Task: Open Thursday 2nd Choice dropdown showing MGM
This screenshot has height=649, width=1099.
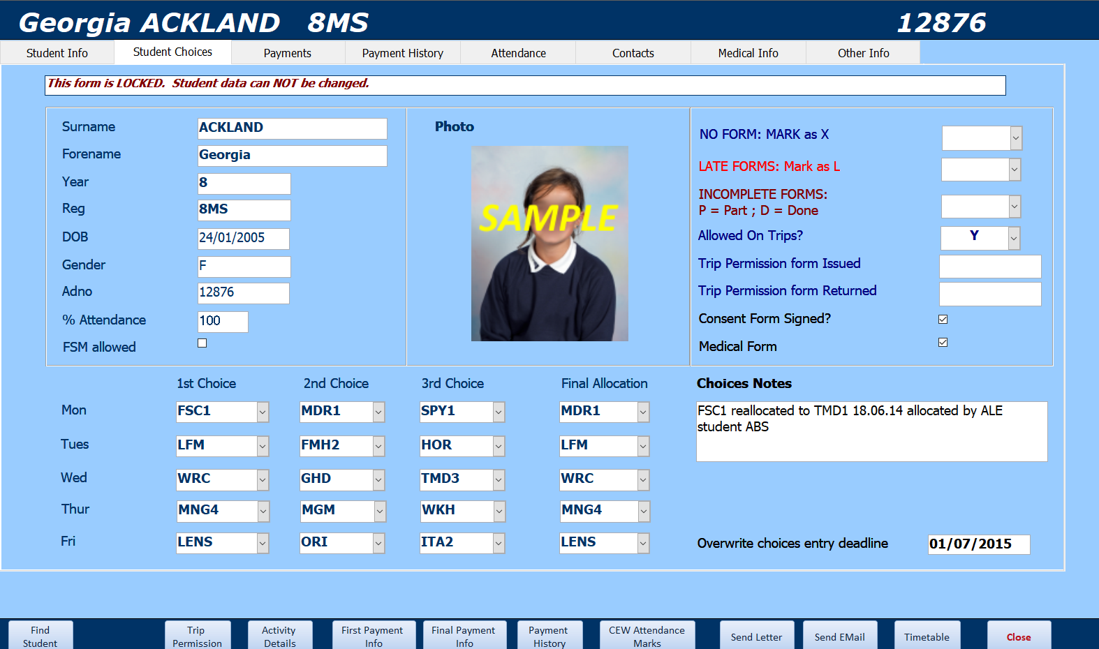Action: click(x=379, y=511)
